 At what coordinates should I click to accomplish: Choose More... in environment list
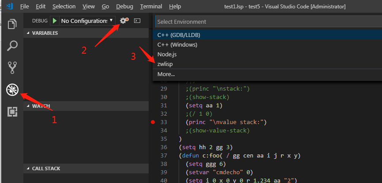click(267, 74)
